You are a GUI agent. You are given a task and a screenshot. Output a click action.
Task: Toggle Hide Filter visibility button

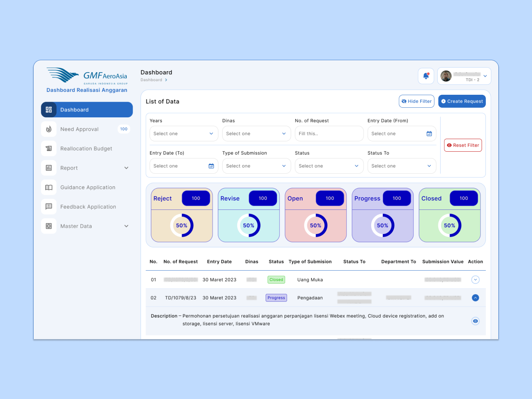[416, 101]
